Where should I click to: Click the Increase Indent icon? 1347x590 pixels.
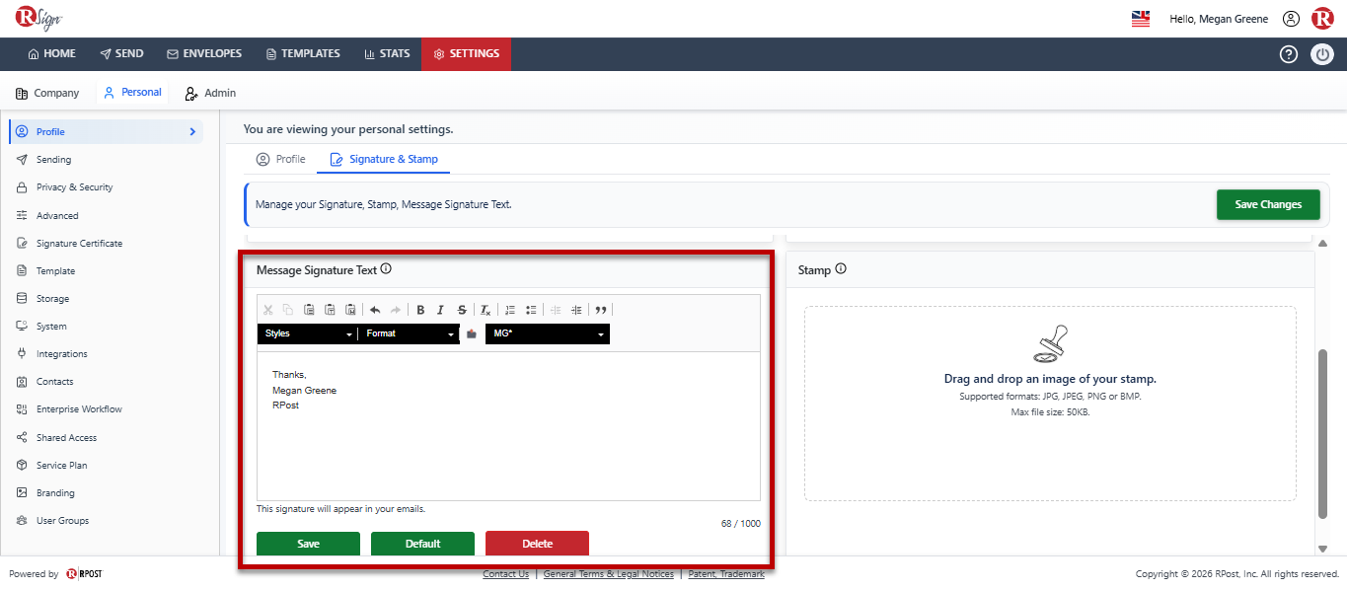pos(576,310)
